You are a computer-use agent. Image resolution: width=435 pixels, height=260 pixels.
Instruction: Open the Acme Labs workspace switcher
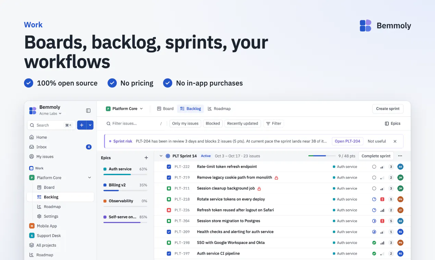(50, 114)
